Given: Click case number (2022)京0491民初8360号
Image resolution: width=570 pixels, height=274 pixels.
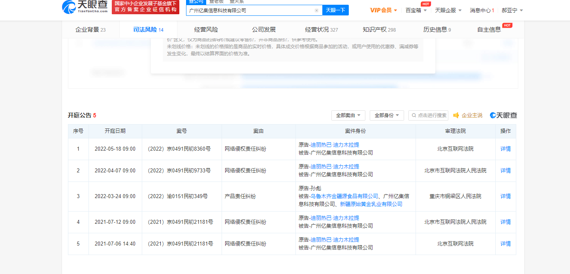Looking at the screenshot, I should tap(179, 149).
